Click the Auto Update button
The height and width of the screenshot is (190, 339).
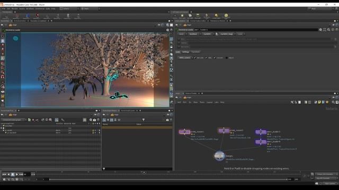coord(330,184)
